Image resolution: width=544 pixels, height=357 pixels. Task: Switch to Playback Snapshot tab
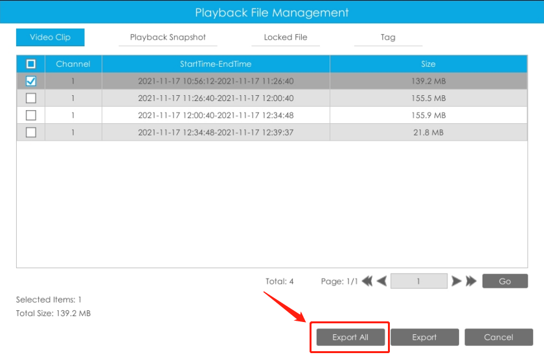pyautogui.click(x=168, y=37)
